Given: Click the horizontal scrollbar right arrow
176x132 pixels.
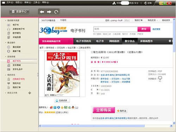Looking at the screenshot, I should pos(171,126).
